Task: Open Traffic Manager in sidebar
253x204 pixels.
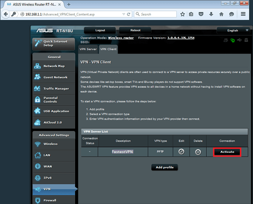Action: click(x=54, y=88)
